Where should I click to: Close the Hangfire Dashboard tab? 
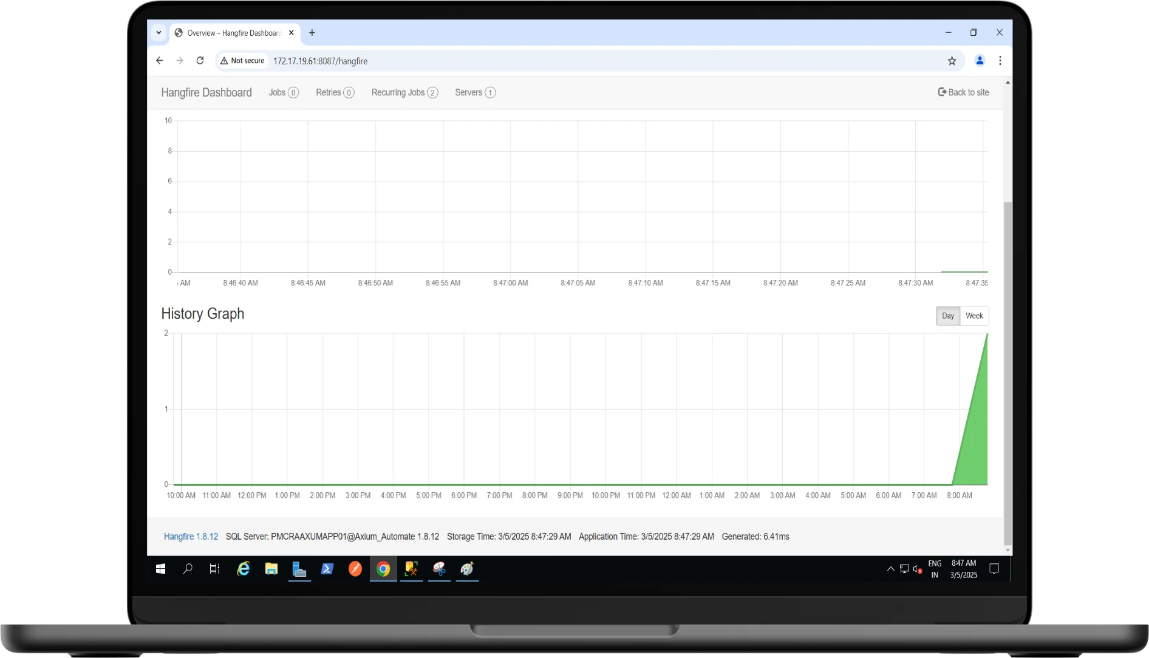[292, 33]
